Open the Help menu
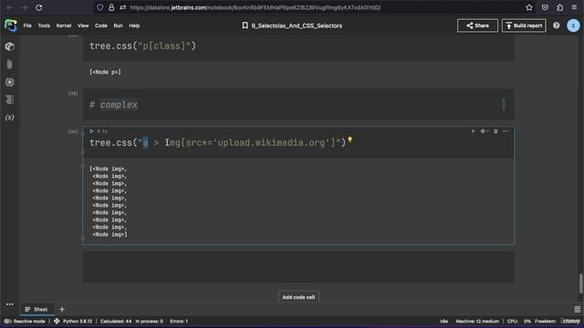 click(x=134, y=26)
